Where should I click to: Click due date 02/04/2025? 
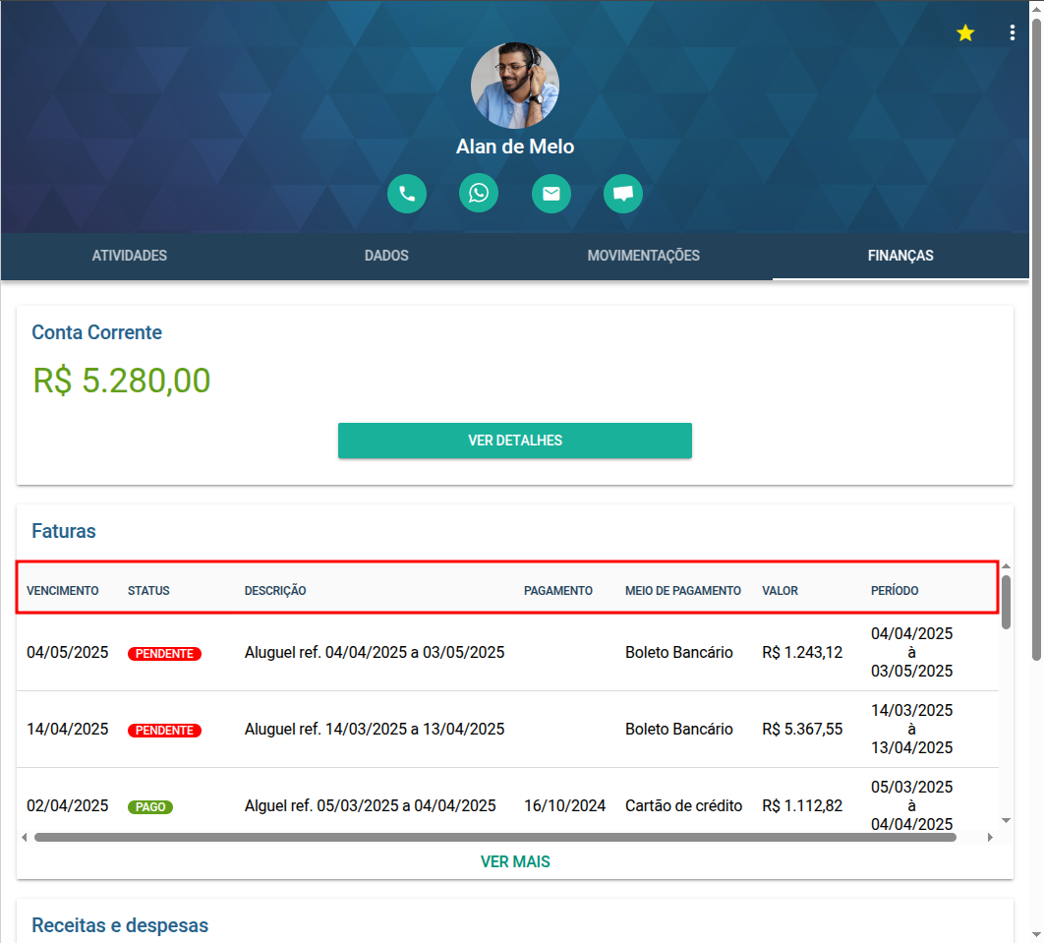tap(67, 805)
